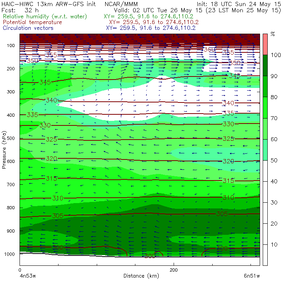Screen dimensions: 283x283
Task: Click the 800 hPa pressure tick label
Action: click(x=11, y=208)
